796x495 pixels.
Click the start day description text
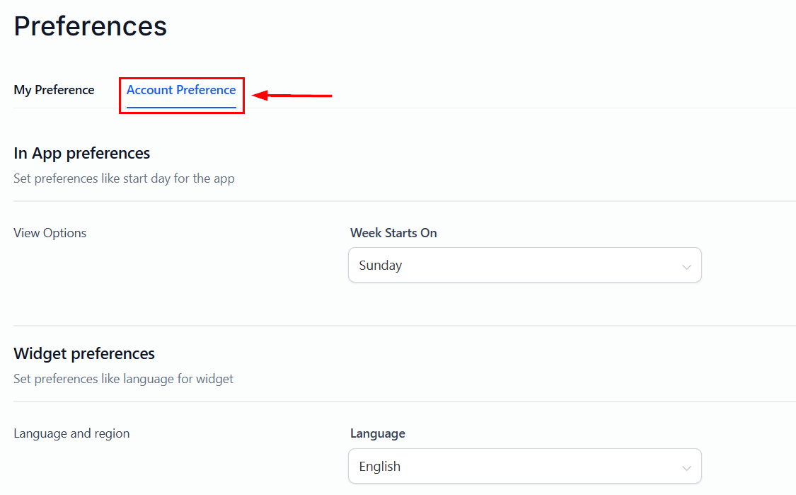[x=124, y=178]
